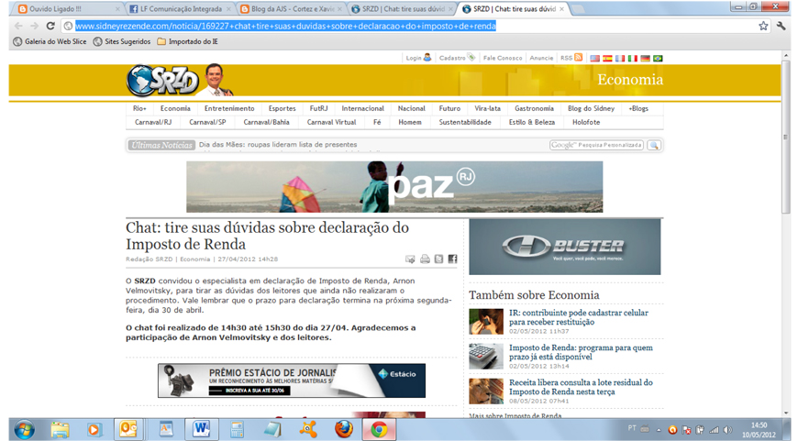Switch language with the Brazil flag
This screenshot has height=441, width=798.
(x=658, y=58)
